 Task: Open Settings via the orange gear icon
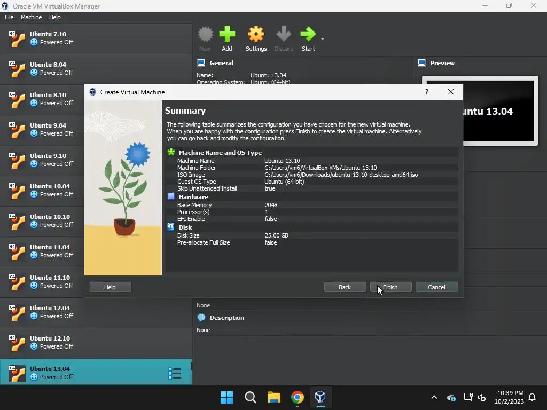[256, 34]
